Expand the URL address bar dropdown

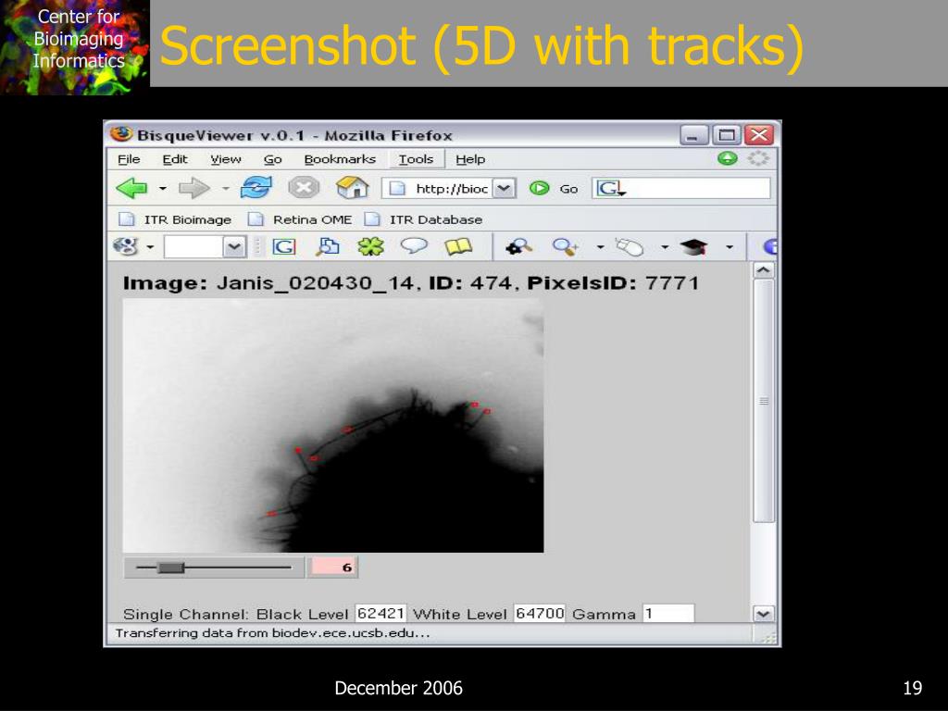coord(504,189)
